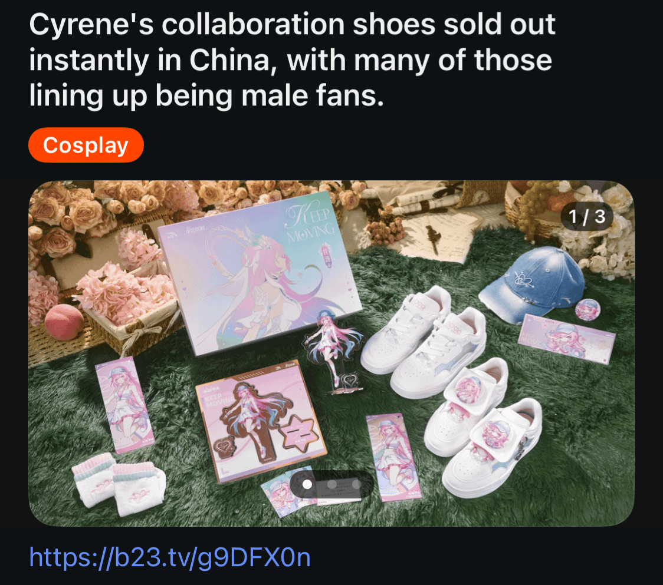Click the sneakers with character badge flaps
Image resolution: width=663 pixels, height=585 pixels.
pyautogui.click(x=482, y=427)
